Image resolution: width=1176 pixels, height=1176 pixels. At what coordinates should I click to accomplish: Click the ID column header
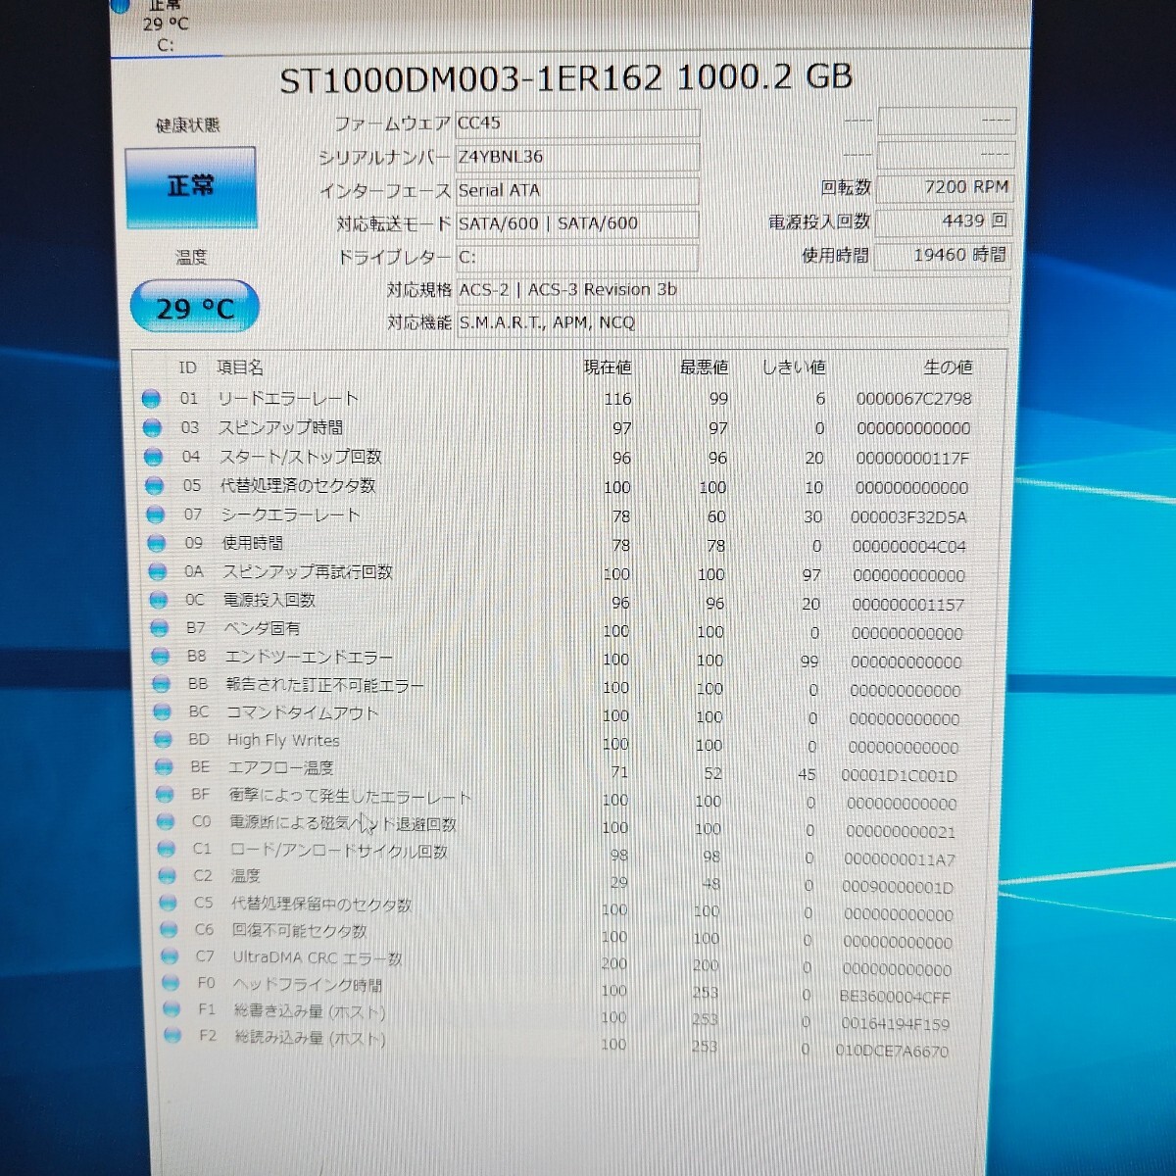pos(187,367)
